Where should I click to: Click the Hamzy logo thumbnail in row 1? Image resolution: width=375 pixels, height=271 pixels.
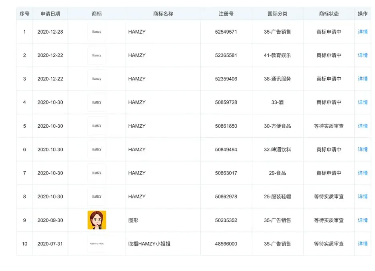[97, 32]
